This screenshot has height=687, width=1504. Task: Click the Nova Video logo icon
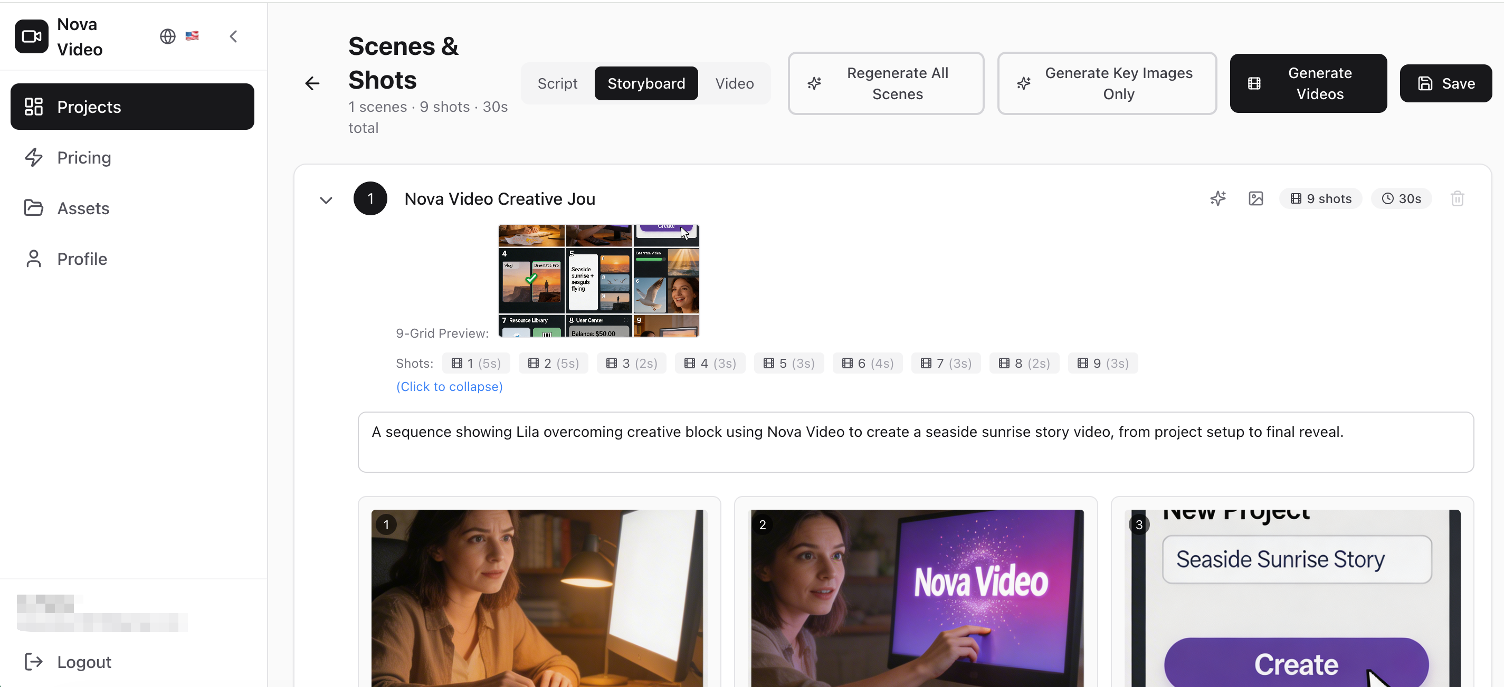32,36
